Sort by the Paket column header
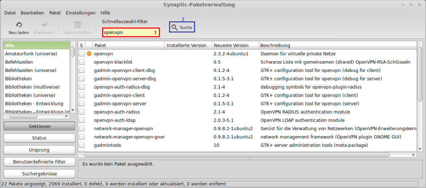 click(x=129, y=45)
